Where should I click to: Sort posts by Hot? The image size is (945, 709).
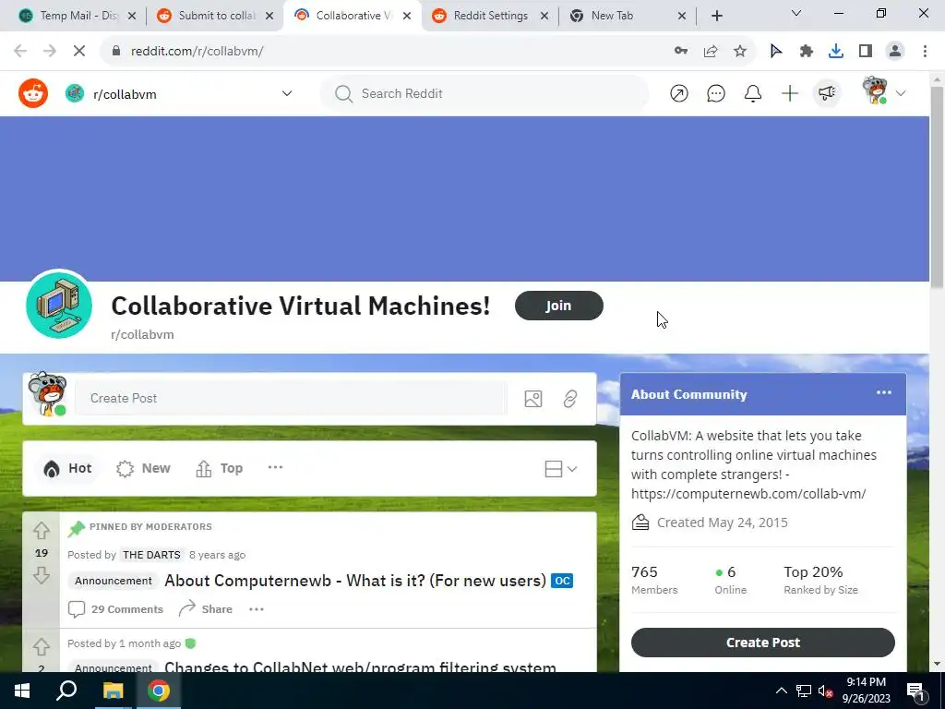pos(67,468)
